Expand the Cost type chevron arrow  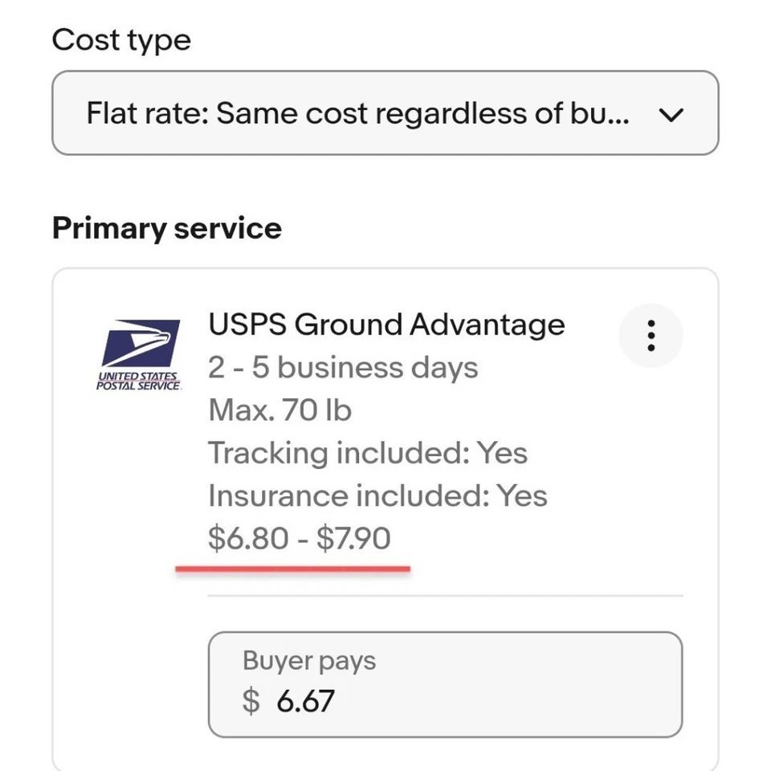(670, 115)
